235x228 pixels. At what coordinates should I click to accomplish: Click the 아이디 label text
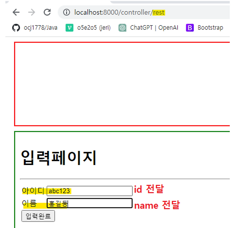33,191
